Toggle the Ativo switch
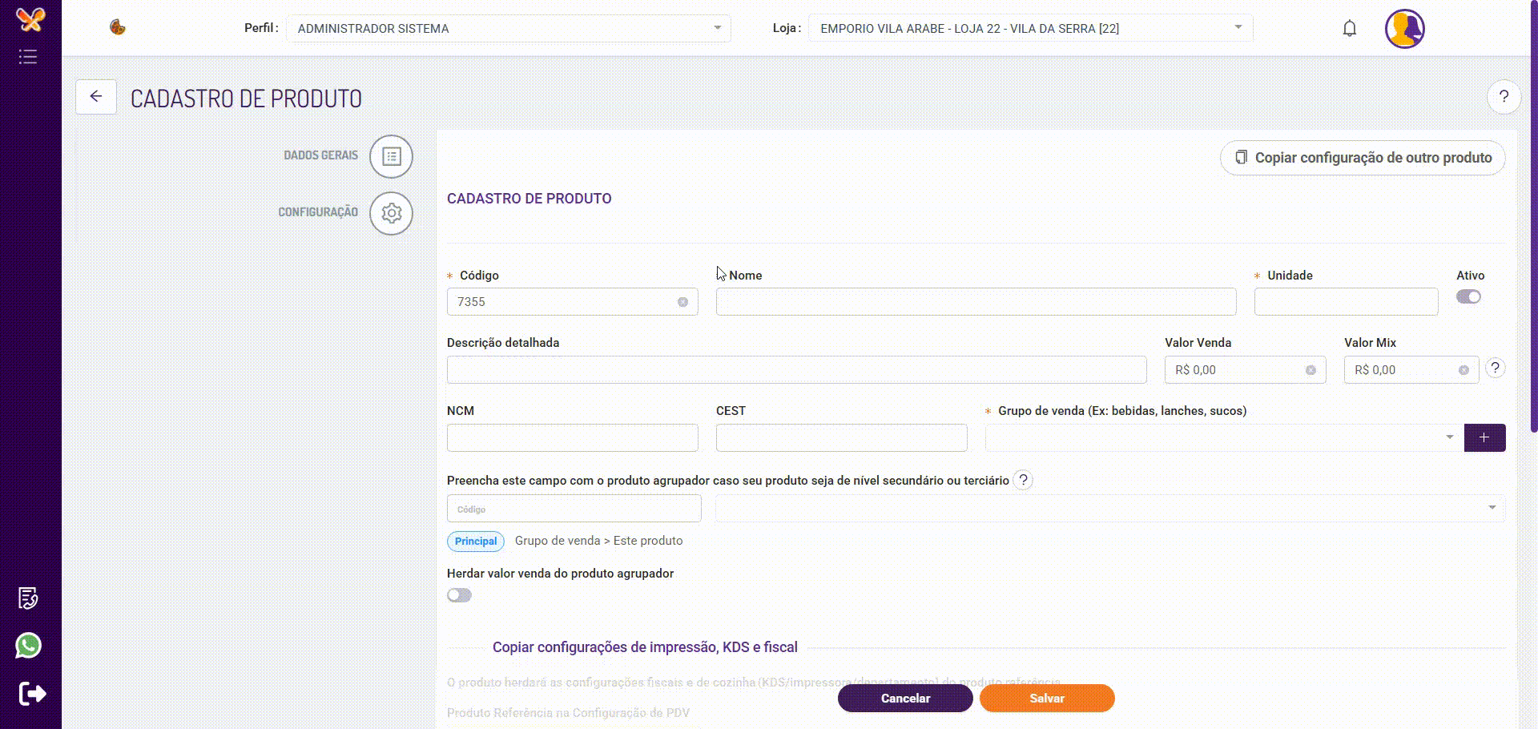This screenshot has width=1538, height=729. [x=1468, y=297]
